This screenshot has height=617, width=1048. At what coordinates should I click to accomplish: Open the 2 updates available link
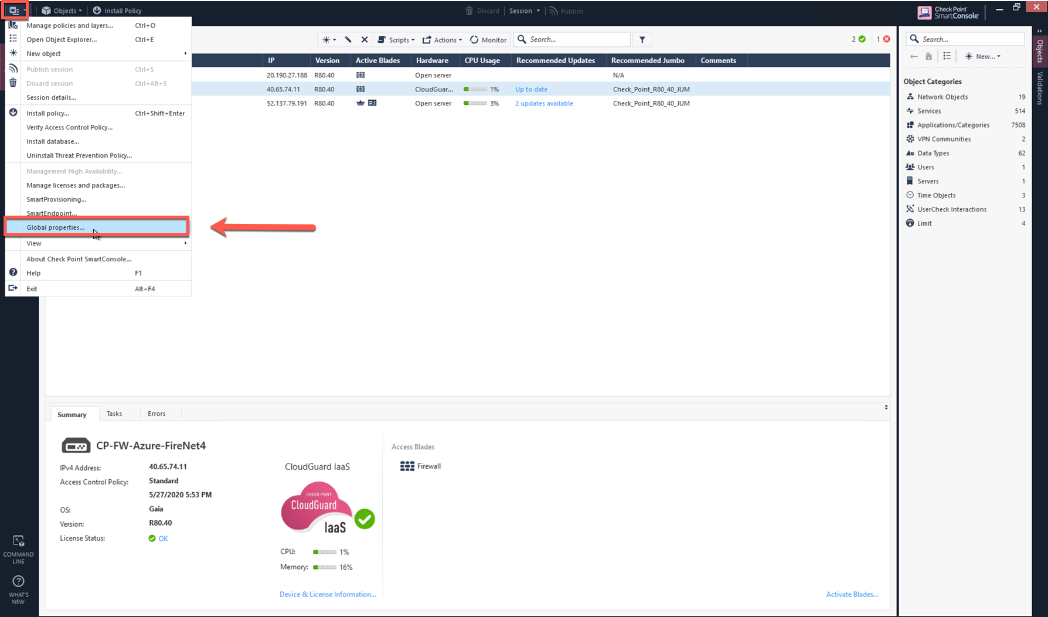pos(544,103)
